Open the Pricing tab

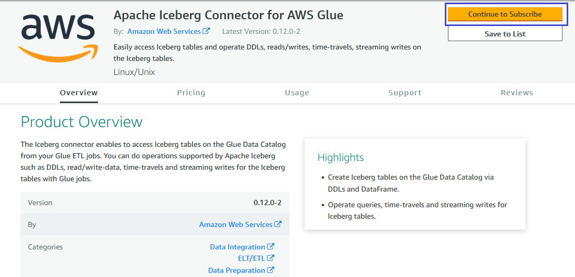point(191,93)
